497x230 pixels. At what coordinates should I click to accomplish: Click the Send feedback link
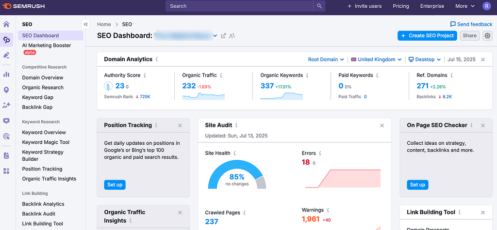[471, 24]
